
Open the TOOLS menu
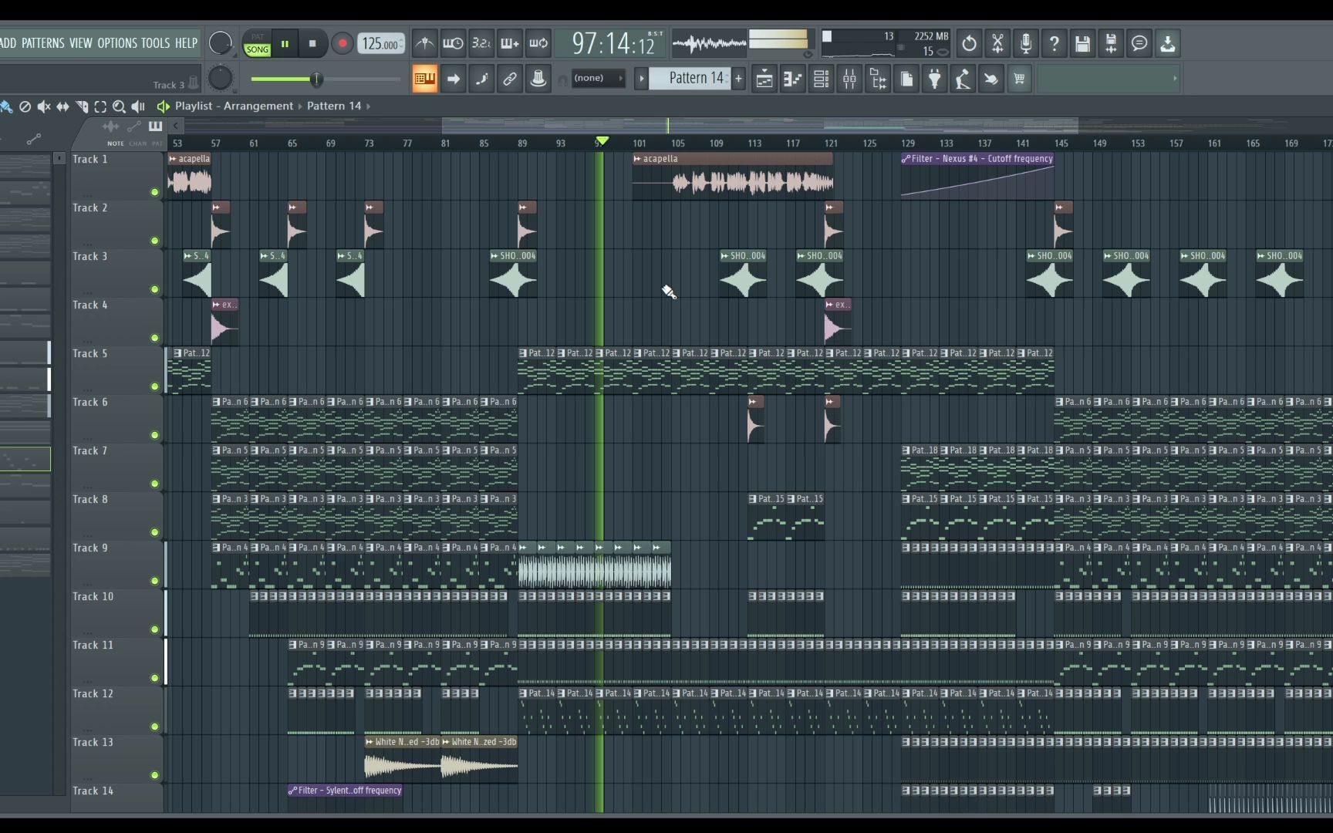pos(155,43)
